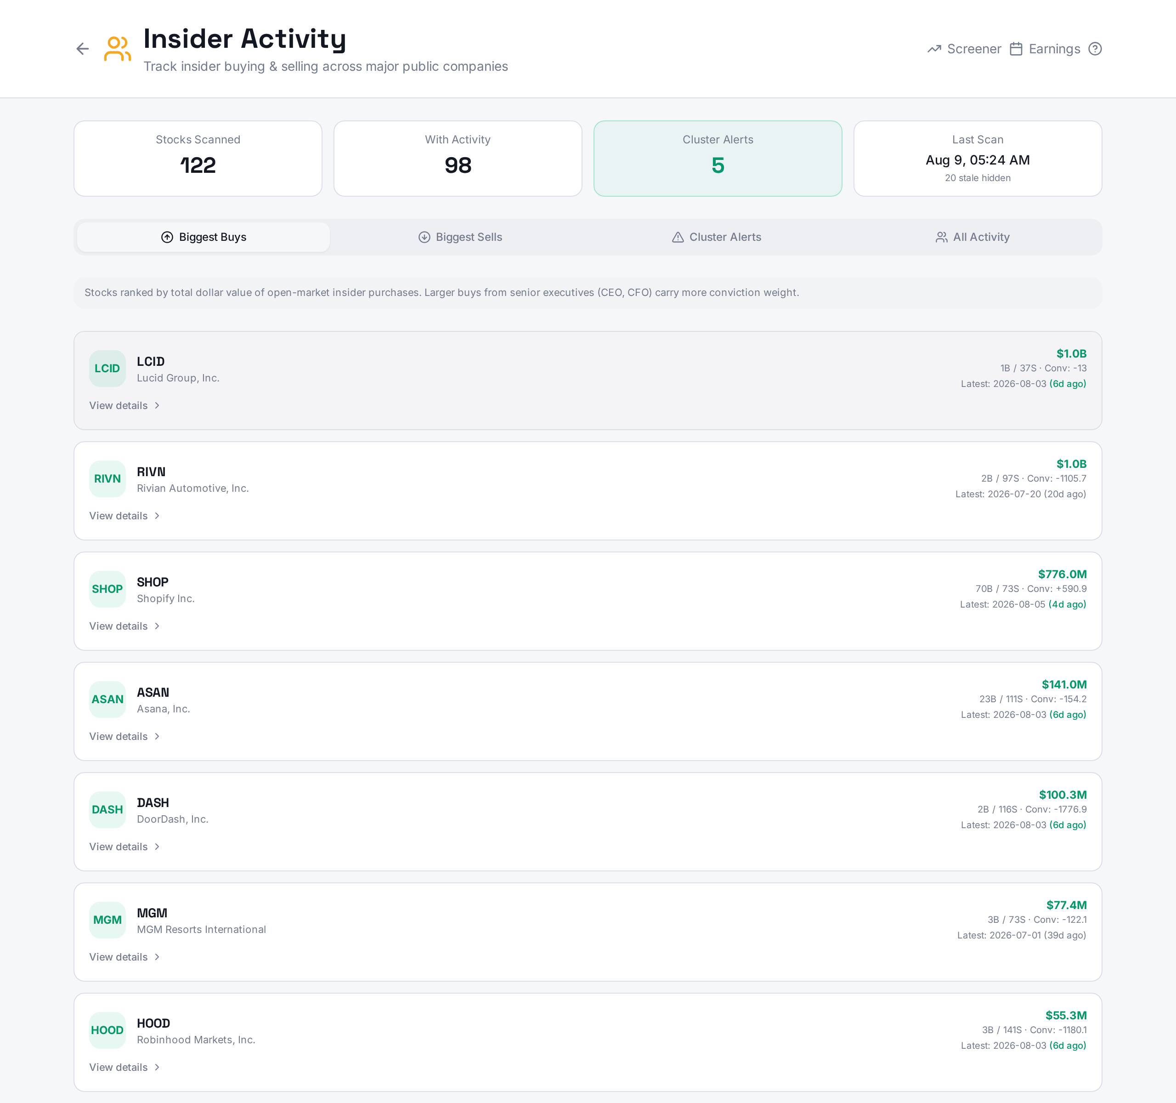Open the Screener link
This screenshot has width=1176, height=1103.
tap(964, 49)
